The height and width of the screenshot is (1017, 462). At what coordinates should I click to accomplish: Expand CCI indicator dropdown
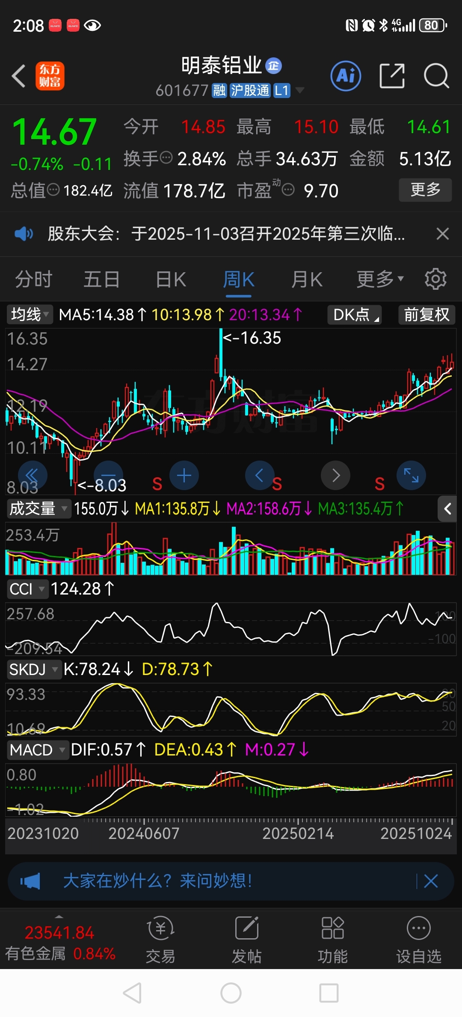click(x=27, y=589)
